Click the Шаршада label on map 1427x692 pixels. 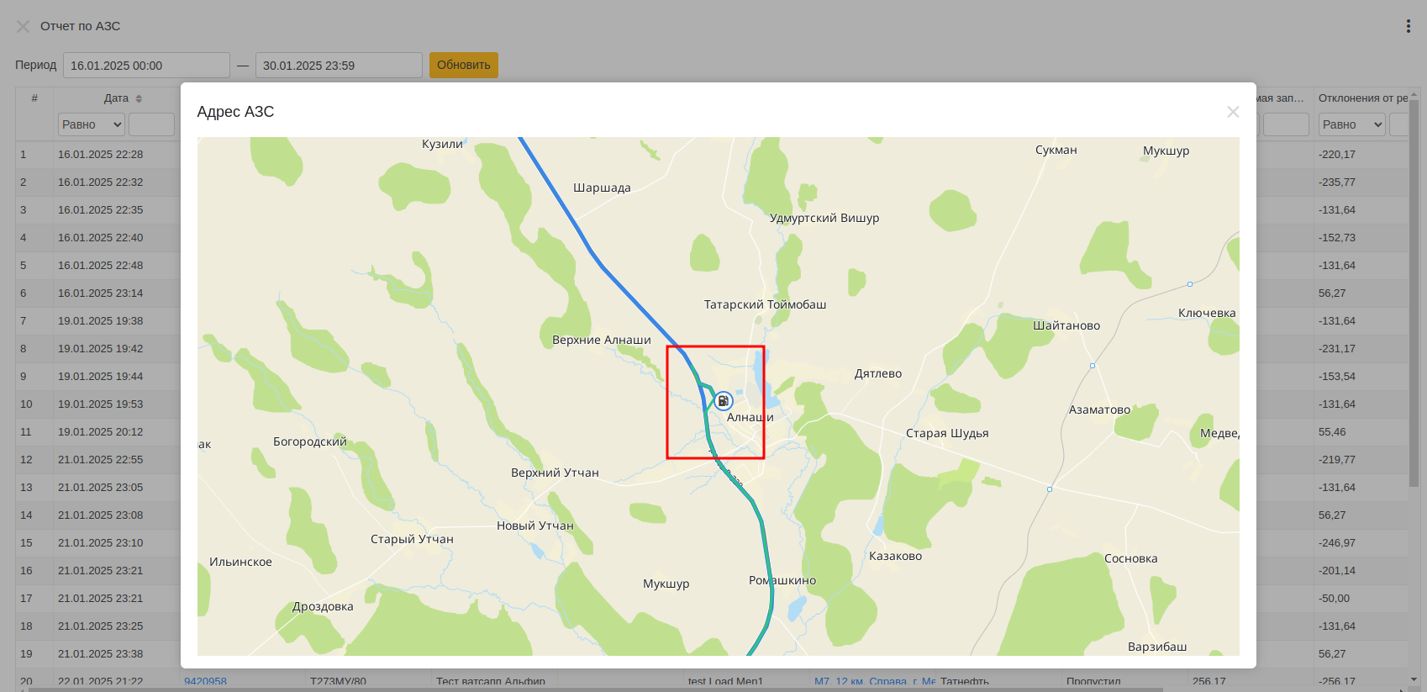pyautogui.click(x=602, y=188)
